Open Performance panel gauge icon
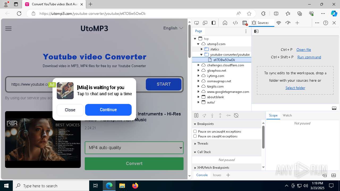 [x=288, y=23]
